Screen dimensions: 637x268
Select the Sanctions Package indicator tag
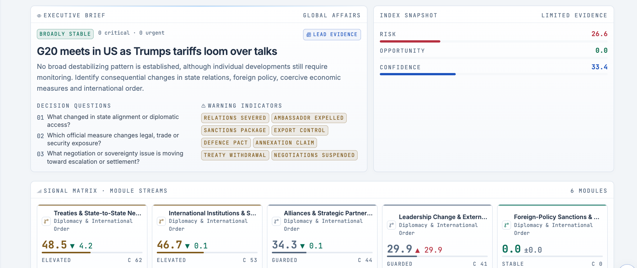(x=235, y=131)
